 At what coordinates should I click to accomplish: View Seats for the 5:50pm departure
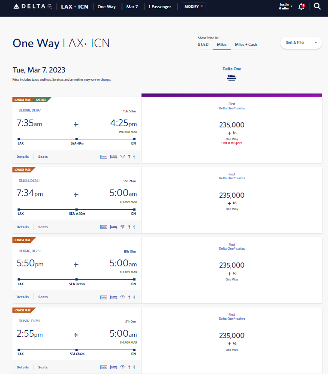[42, 297]
